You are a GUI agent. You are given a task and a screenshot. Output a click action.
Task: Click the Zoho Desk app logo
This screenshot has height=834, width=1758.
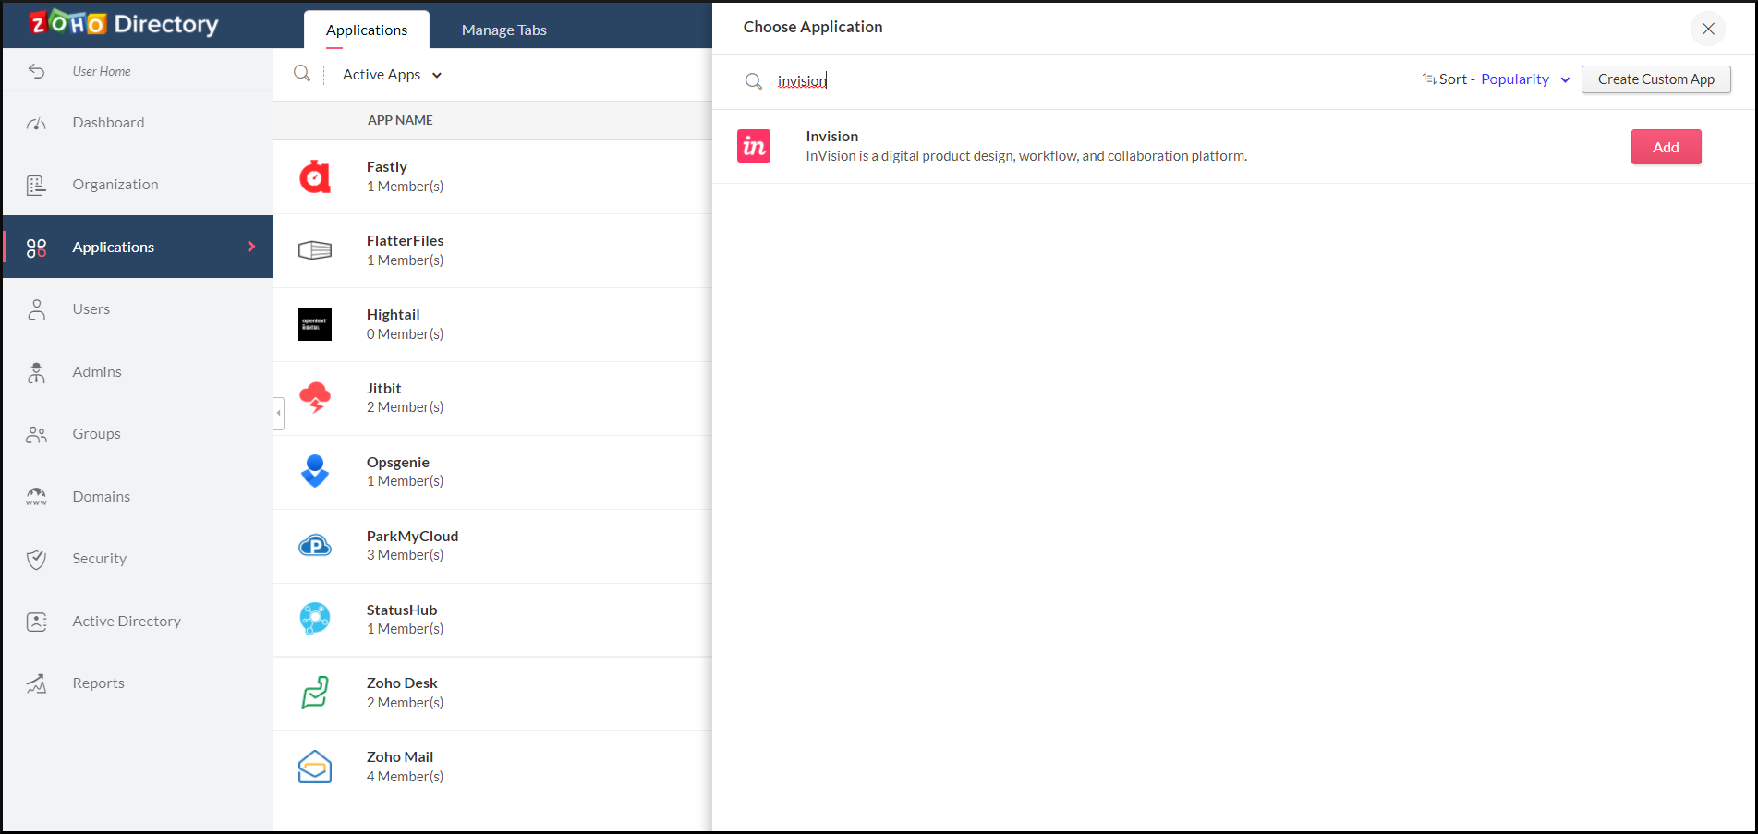(x=315, y=693)
